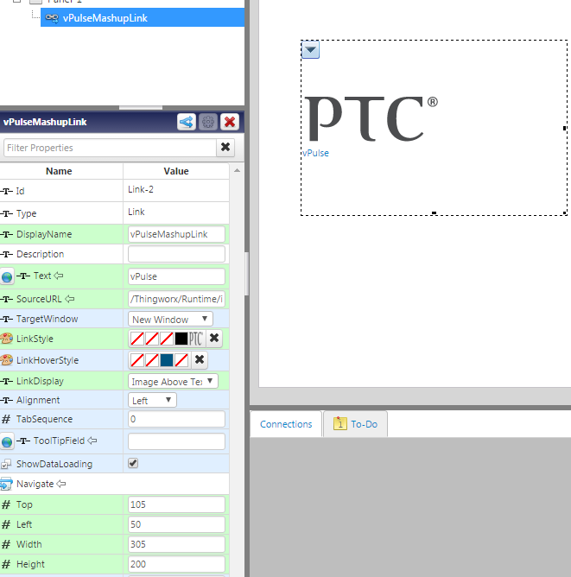Click the globe localization icon beside ToolTipField

pos(7,441)
